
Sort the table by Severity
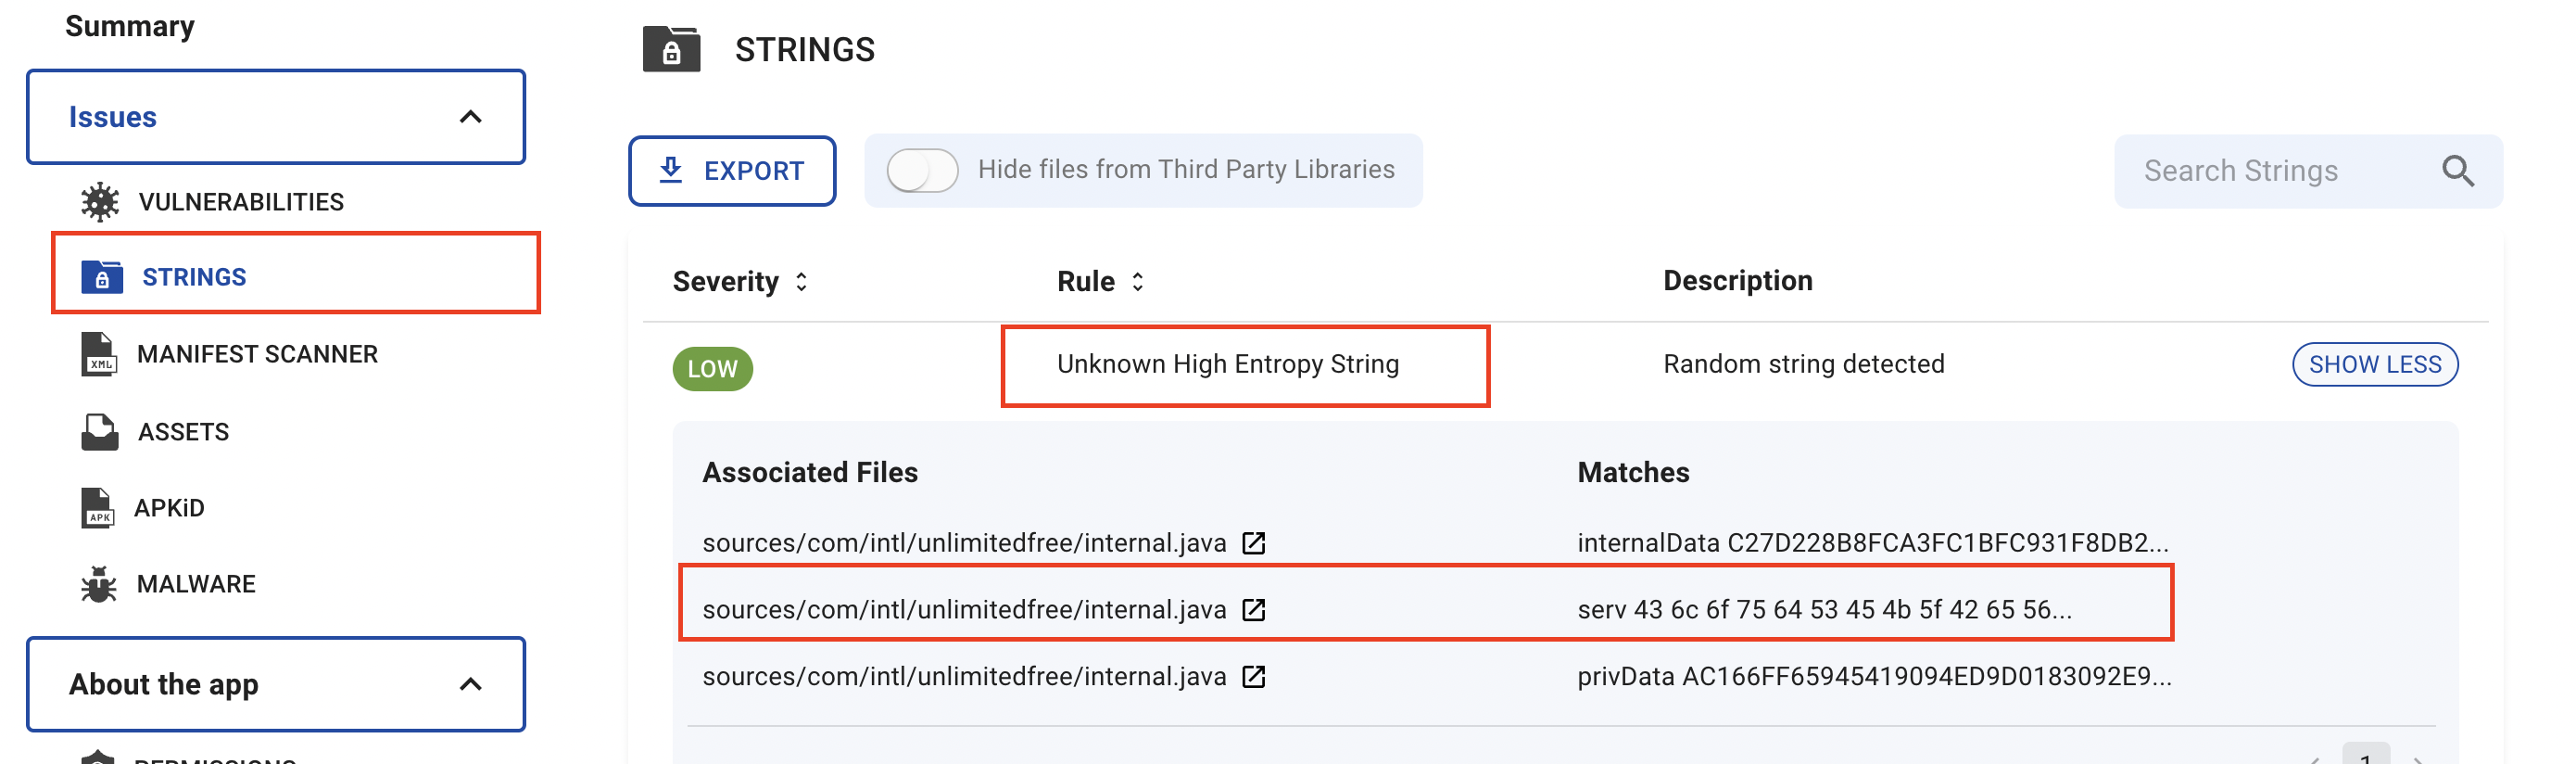point(801,282)
